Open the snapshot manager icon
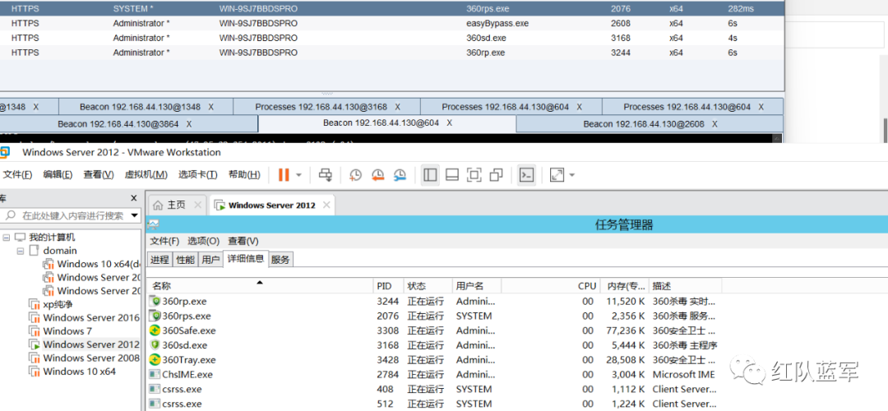The width and height of the screenshot is (888, 411). (x=400, y=175)
